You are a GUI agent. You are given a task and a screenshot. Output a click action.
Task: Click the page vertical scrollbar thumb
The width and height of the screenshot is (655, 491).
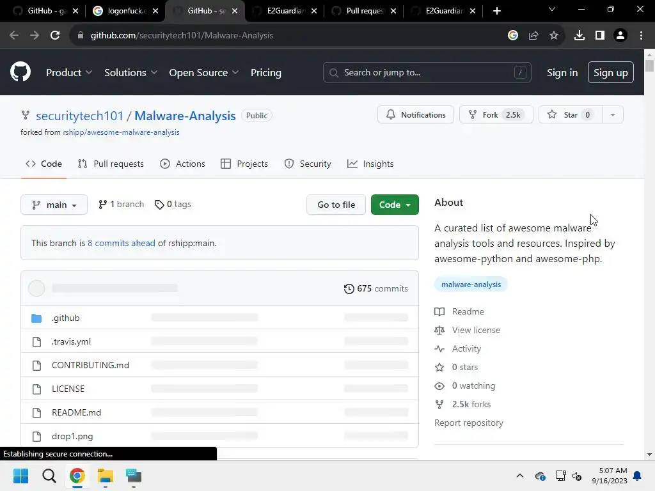click(x=649, y=66)
